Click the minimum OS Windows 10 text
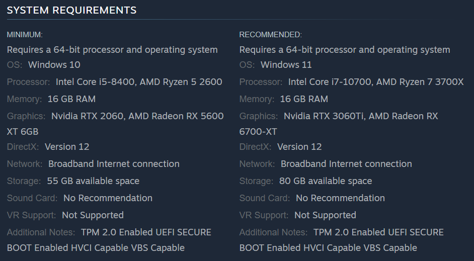Image resolution: width=474 pixels, height=261 pixels. click(x=54, y=65)
